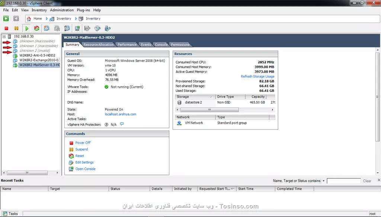Screen dimensions: 381x217
Task: Open the File menu
Action: tap(6, 10)
